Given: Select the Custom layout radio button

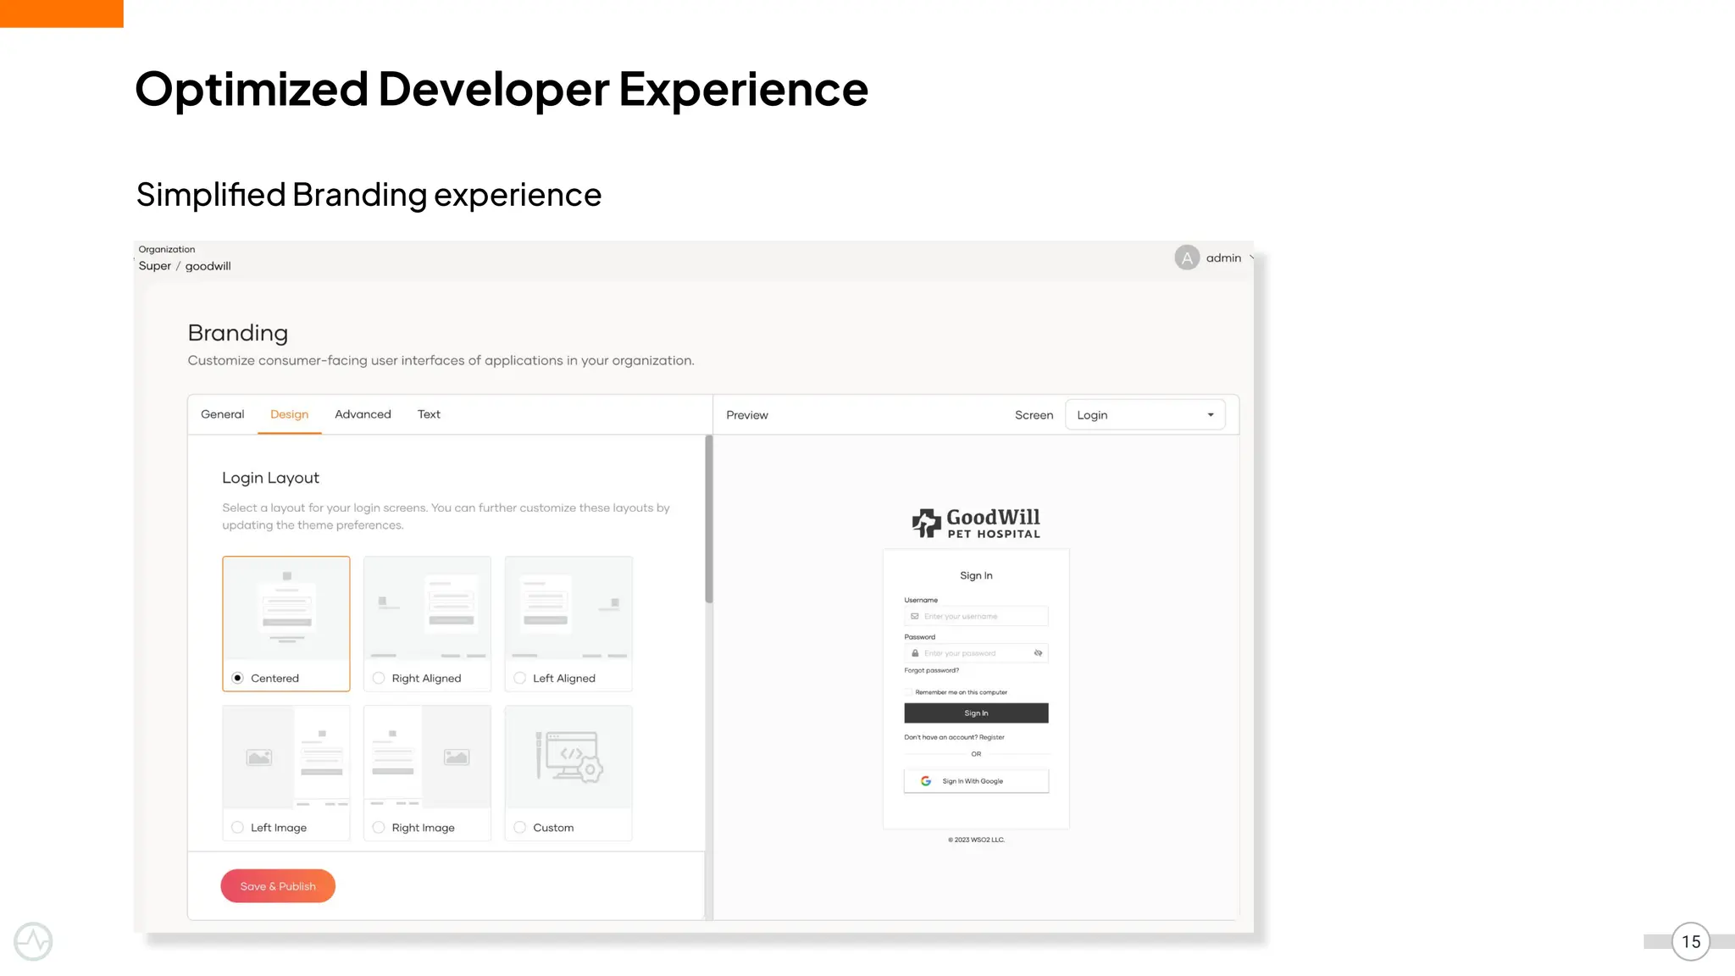Looking at the screenshot, I should pyautogui.click(x=520, y=827).
